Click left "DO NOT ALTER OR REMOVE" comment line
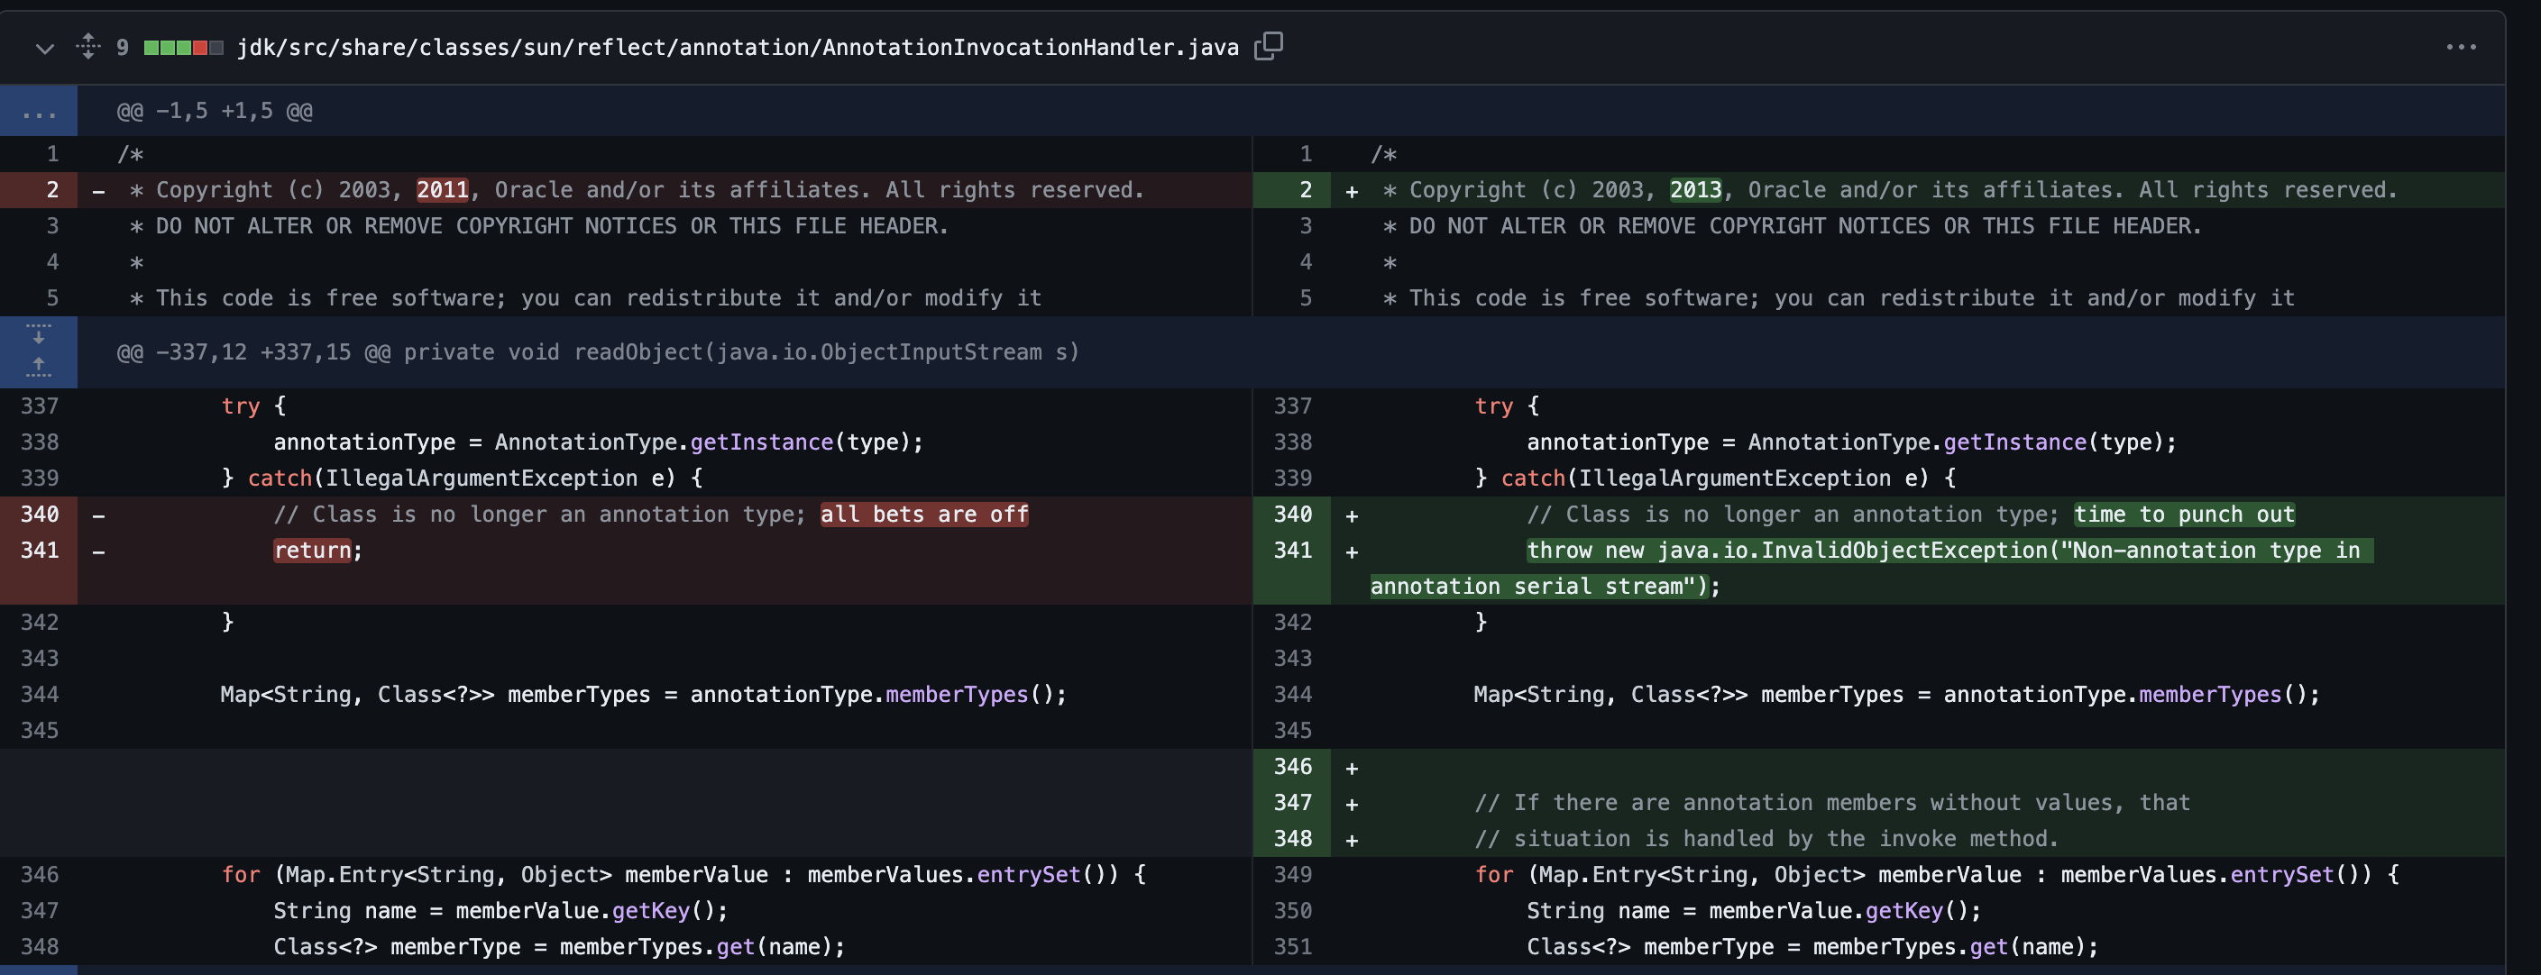2541x975 pixels. 538,226
